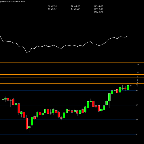Click the AMEX DWX chart title

(20, 2)
